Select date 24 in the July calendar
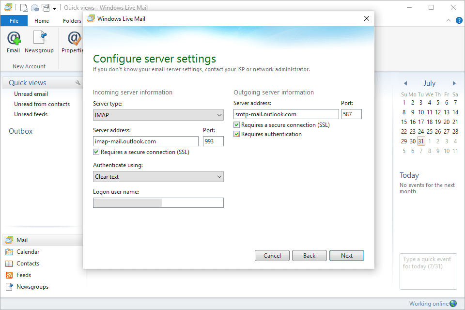The height and width of the screenshot is (310, 465). click(421, 131)
